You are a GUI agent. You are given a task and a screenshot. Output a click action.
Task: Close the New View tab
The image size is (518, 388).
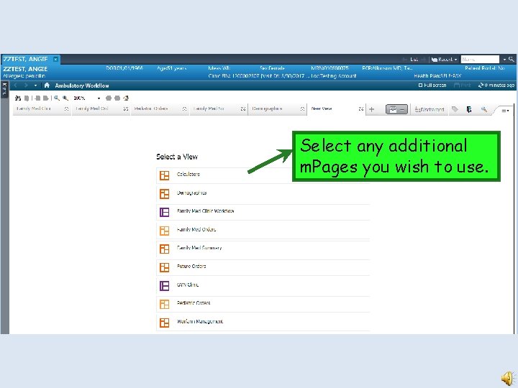[x=361, y=109]
